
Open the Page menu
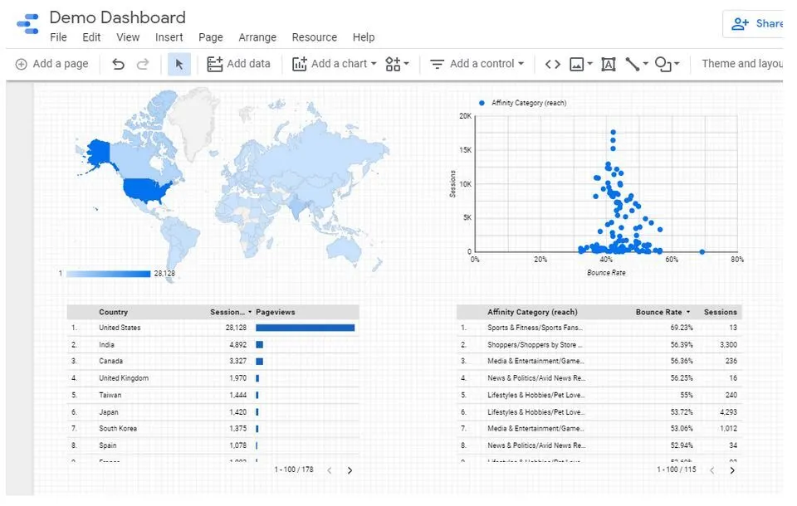(x=210, y=37)
